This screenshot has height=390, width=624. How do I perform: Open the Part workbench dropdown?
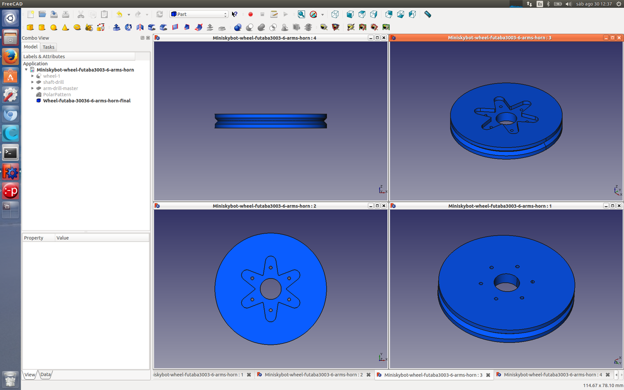point(198,15)
